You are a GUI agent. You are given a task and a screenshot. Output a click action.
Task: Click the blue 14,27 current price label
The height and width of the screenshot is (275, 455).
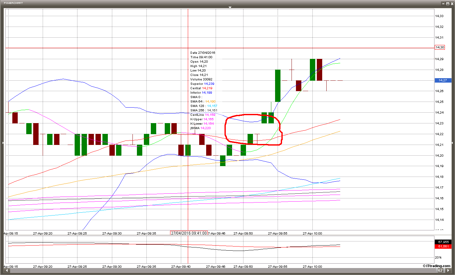pos(443,80)
